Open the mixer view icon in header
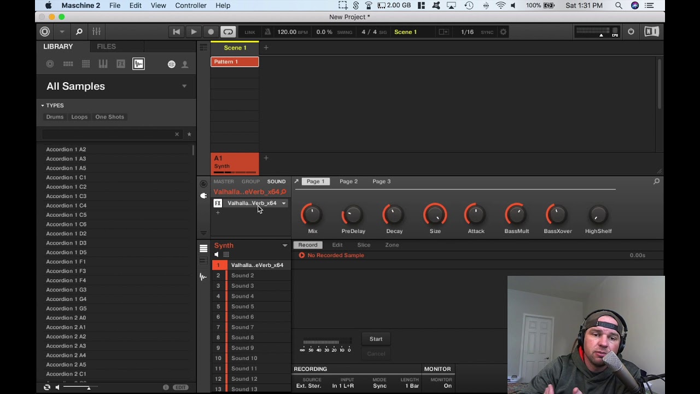Screen dimensions: 700x394 tap(96, 32)
